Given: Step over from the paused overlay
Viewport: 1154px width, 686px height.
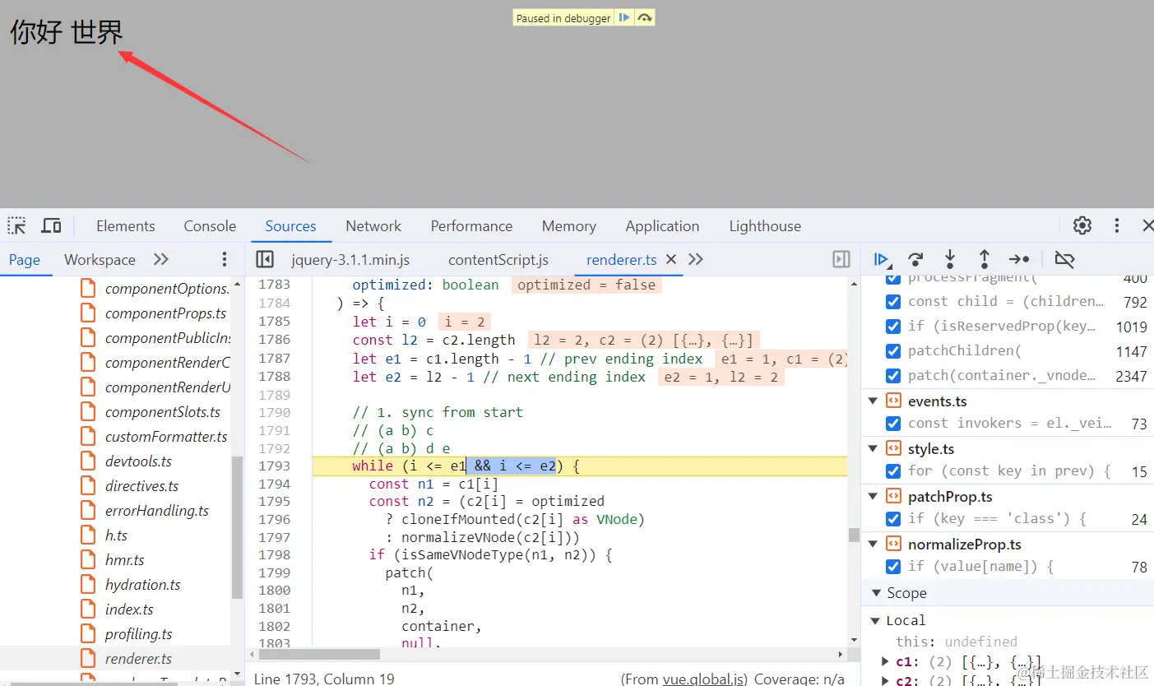Looking at the screenshot, I should (x=645, y=17).
